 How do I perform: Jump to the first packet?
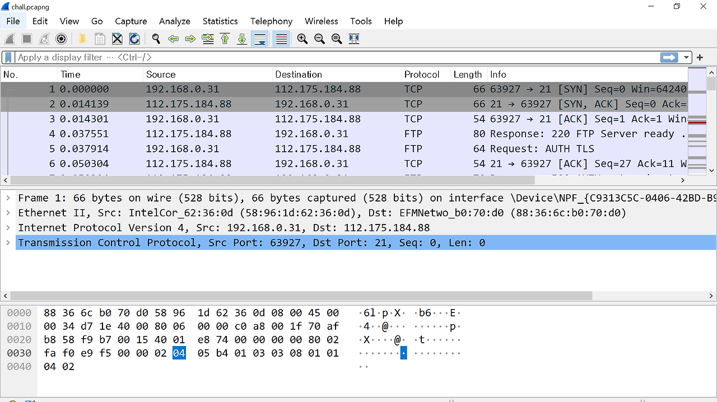tap(225, 39)
